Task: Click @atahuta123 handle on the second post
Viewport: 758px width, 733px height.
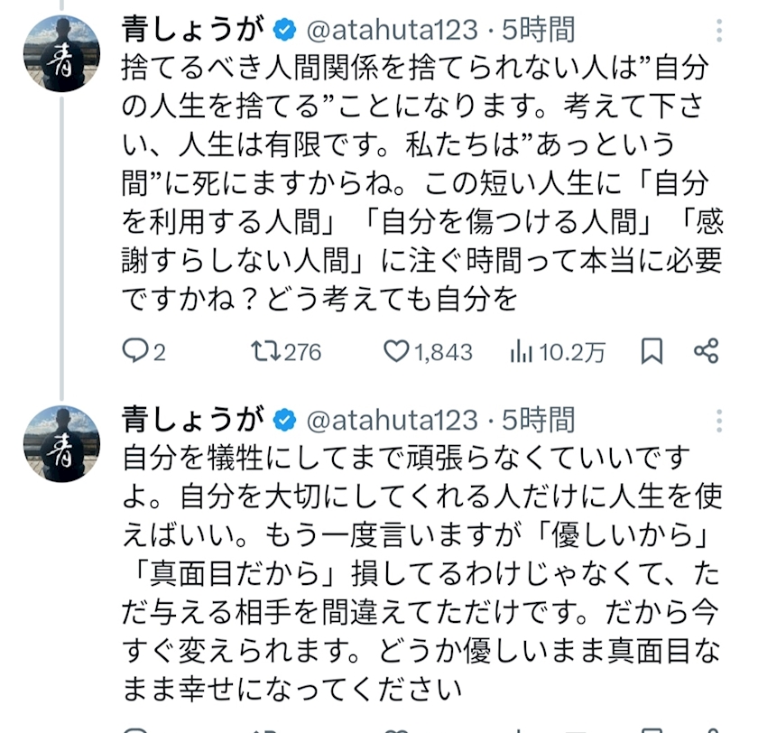Action: (x=393, y=420)
